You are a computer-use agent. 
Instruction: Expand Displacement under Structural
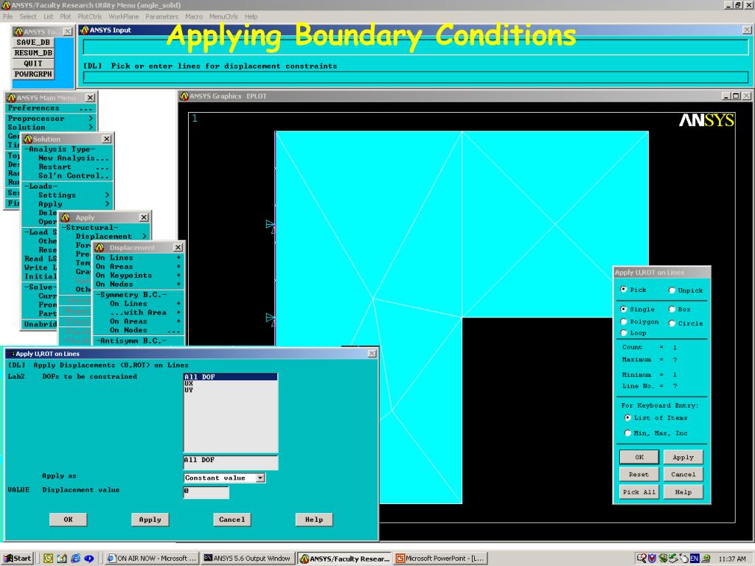coord(111,237)
